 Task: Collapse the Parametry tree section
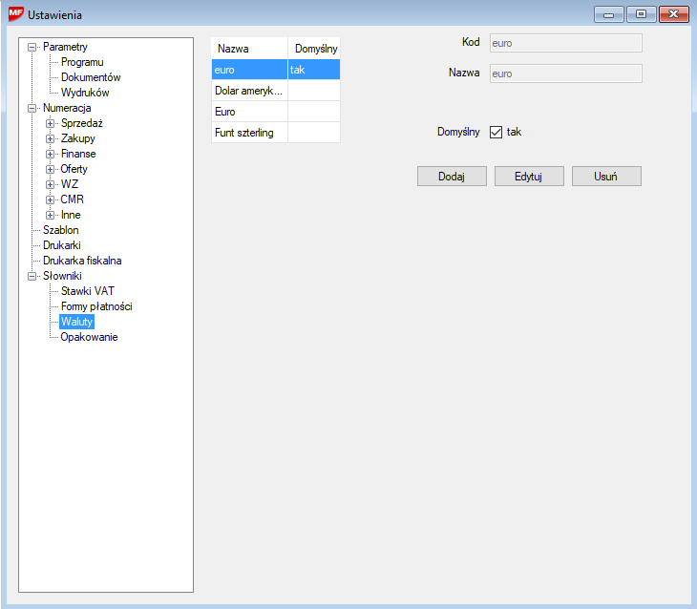click(x=33, y=47)
